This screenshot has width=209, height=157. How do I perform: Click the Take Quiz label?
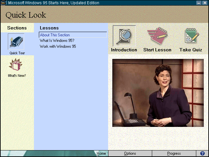(x=191, y=50)
